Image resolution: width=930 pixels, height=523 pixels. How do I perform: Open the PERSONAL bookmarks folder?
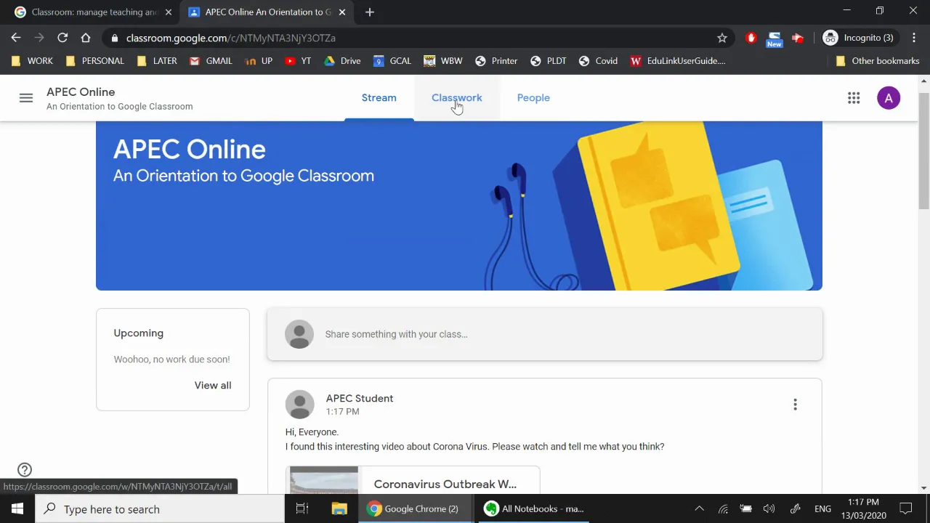click(x=95, y=61)
